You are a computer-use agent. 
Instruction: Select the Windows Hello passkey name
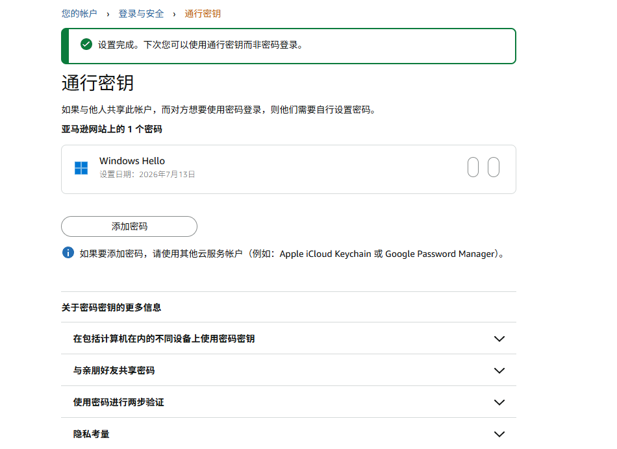(132, 161)
